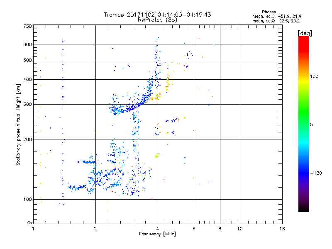Click the x-axis tick label '16'
Image resolution: width=332 pixels, height=249 pixels.
click(x=282, y=229)
